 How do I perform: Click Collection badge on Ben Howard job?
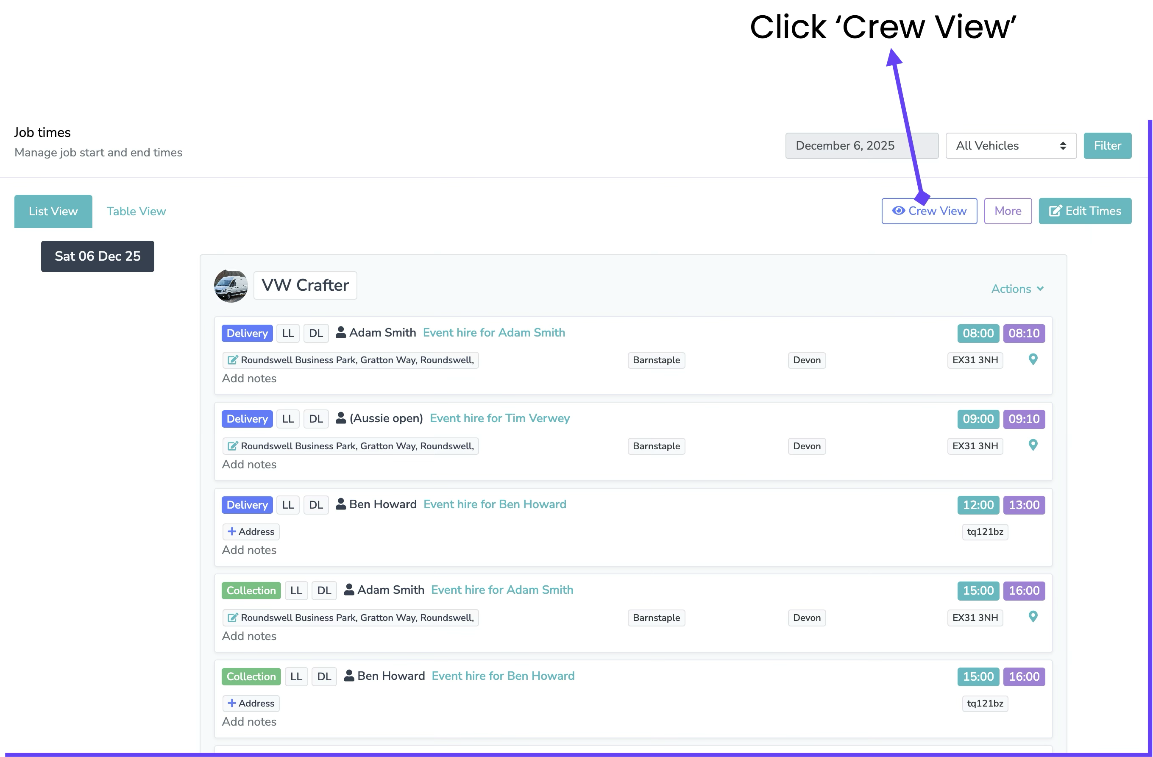[251, 676]
